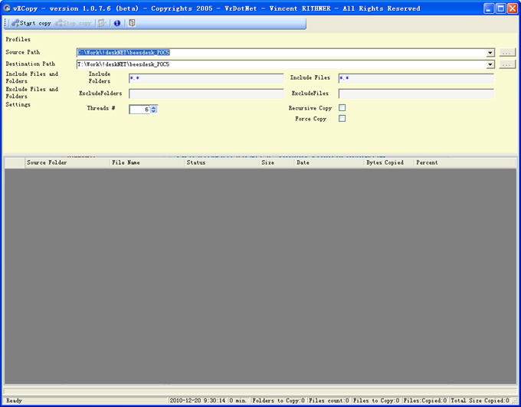521x407 pixels.
Task: Click the toolbar drag grip handle
Action: 5,23
